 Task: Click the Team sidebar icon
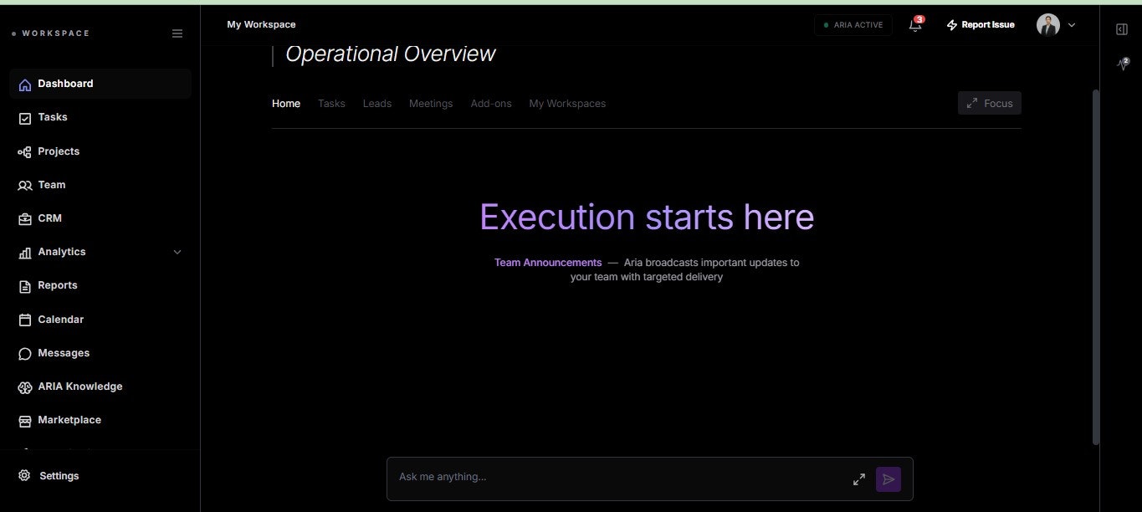pyautogui.click(x=24, y=184)
